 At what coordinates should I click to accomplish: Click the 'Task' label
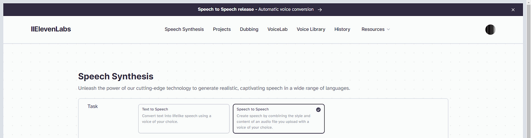click(x=93, y=106)
